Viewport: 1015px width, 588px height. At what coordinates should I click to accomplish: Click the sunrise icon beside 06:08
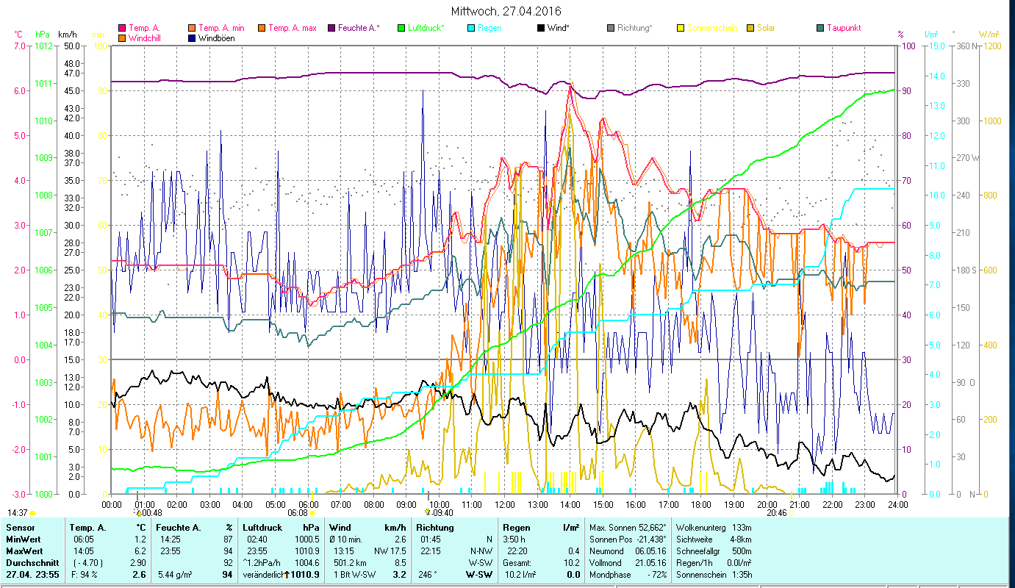312,513
